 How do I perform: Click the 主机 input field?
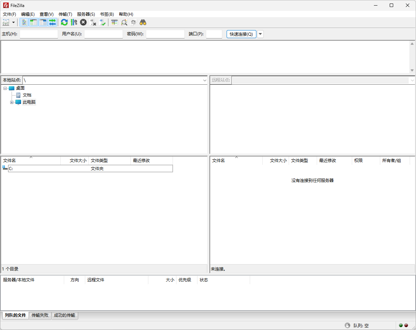[x=39, y=34]
